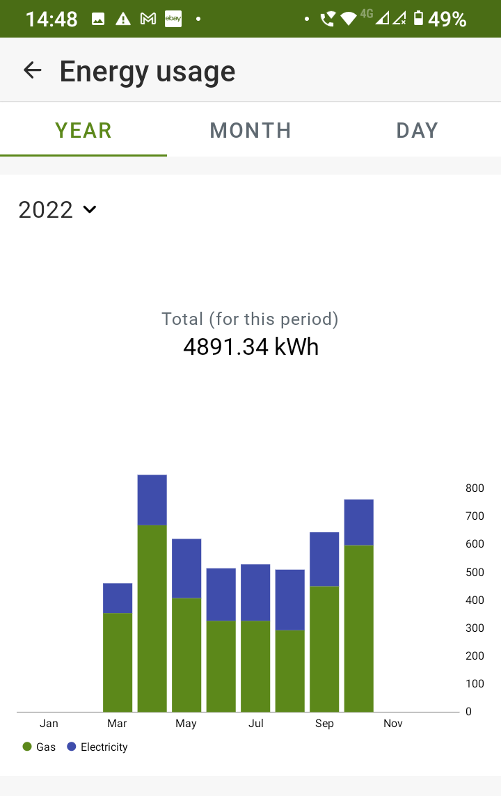Tap the total 4891.34 kWh value
501x796 pixels.
(250, 346)
